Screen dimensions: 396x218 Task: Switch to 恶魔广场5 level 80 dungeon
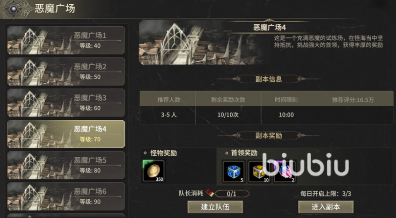point(66,165)
